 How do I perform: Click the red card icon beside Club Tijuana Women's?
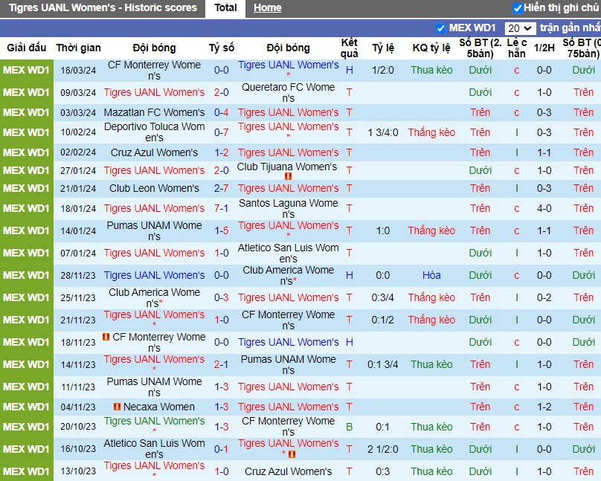(x=289, y=176)
